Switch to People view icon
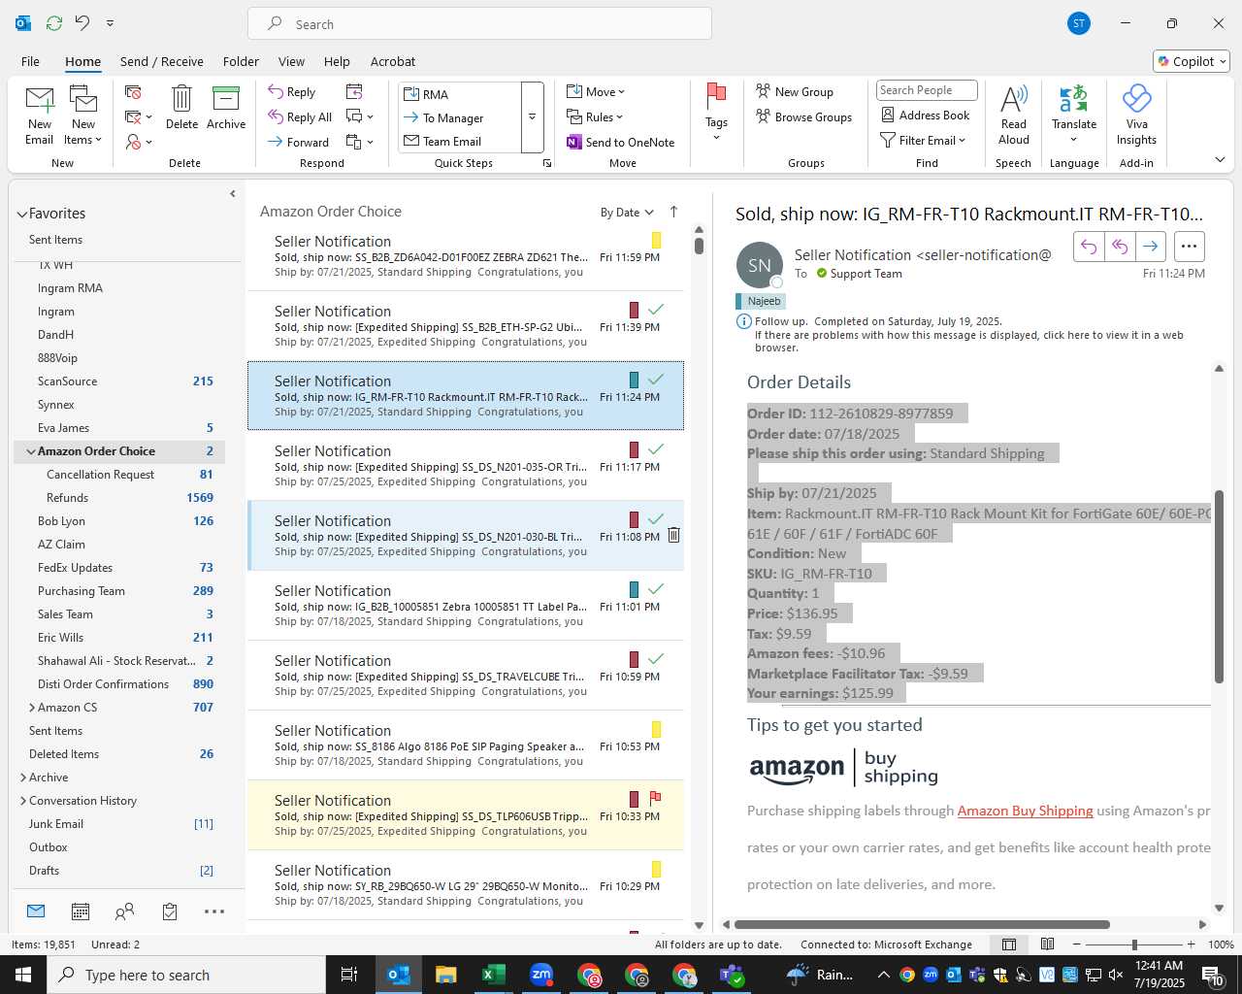The image size is (1242, 994). [124, 911]
